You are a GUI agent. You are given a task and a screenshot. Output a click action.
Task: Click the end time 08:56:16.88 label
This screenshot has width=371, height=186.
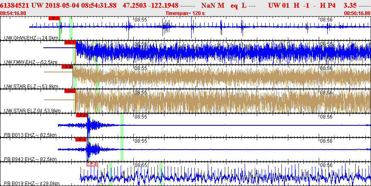357,13
